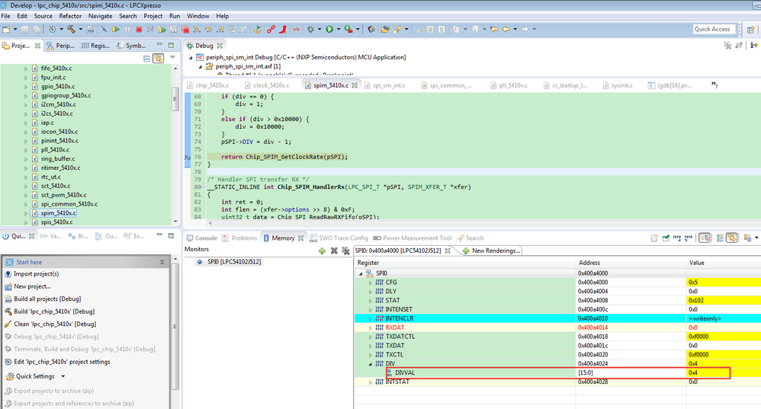Select spim_5410x.c in project tree
The height and width of the screenshot is (409, 761).
pos(58,213)
